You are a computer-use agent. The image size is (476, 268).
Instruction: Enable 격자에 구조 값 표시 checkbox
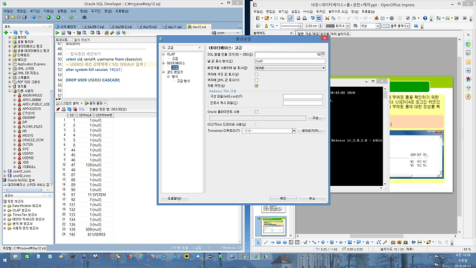coord(257,74)
